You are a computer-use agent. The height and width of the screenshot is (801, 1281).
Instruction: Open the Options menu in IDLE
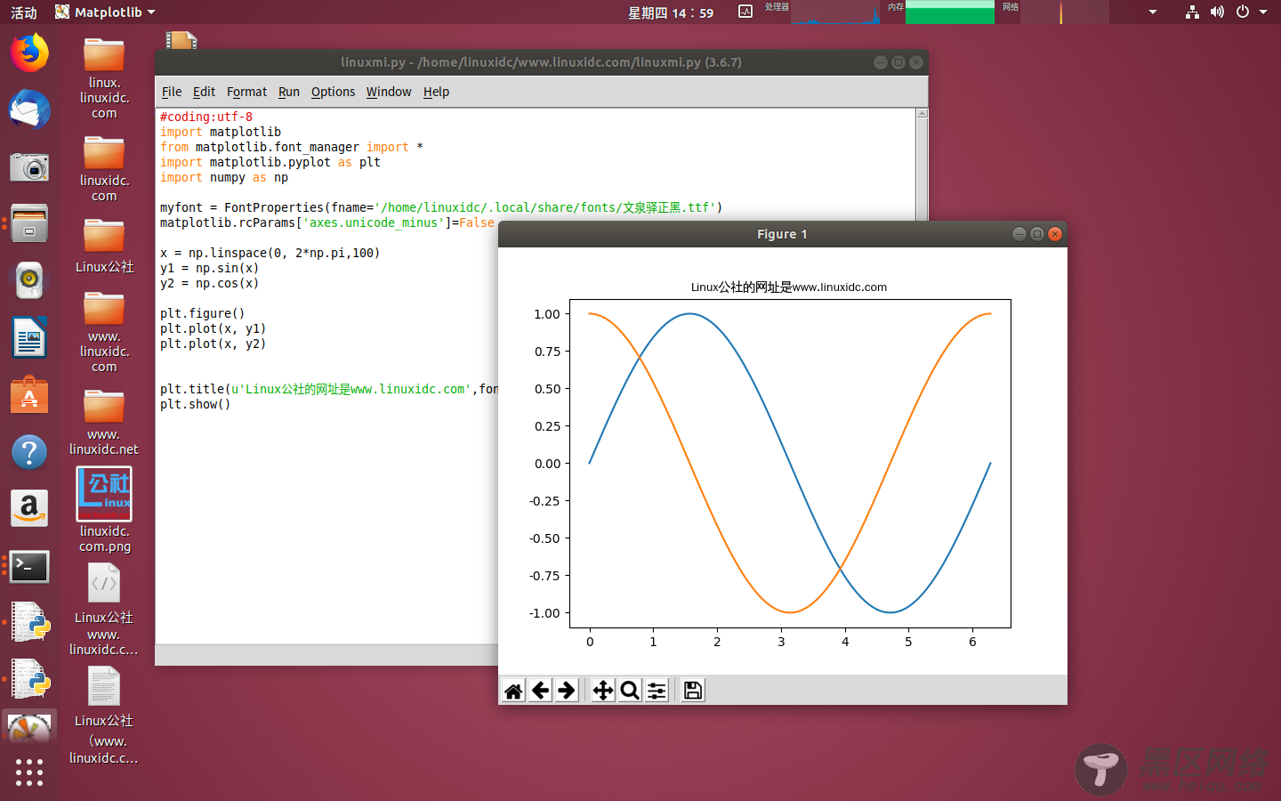click(x=333, y=92)
